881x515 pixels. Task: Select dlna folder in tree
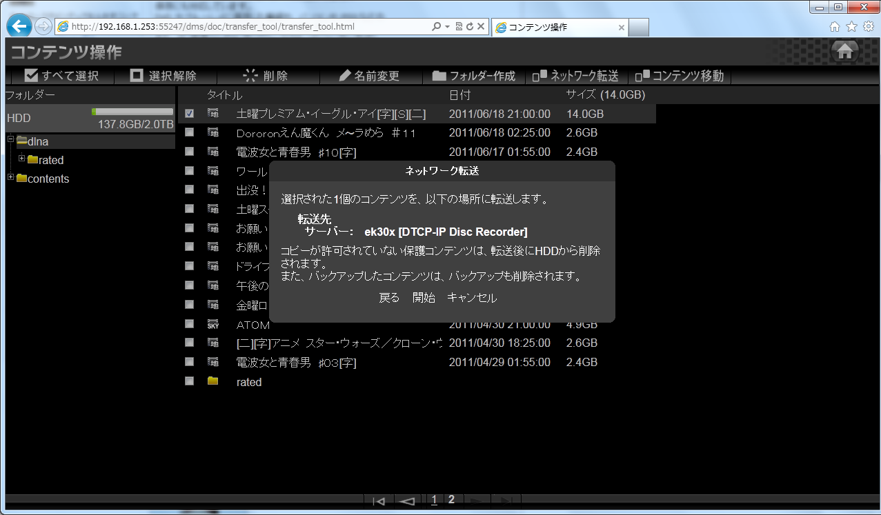38,141
